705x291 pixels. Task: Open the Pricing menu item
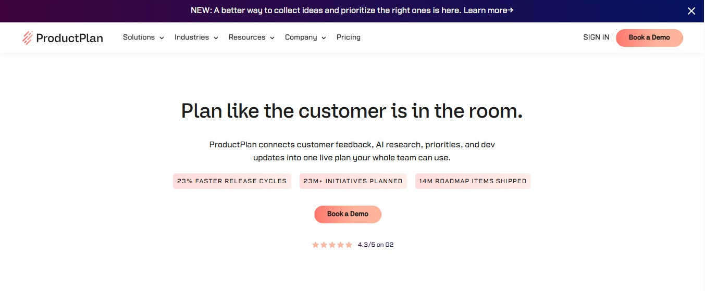pos(349,37)
